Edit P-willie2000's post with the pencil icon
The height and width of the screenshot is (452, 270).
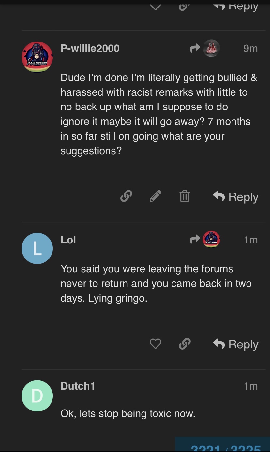point(155,196)
